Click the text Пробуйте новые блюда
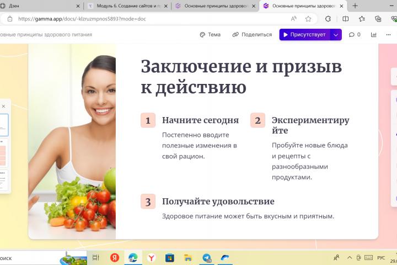Viewport: 397px width, 265px height. (x=310, y=161)
